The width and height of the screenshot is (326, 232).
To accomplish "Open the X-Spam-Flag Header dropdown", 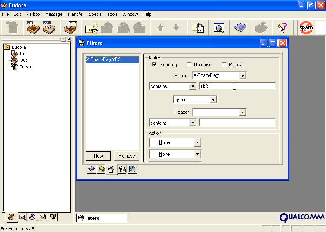I will (x=242, y=76).
